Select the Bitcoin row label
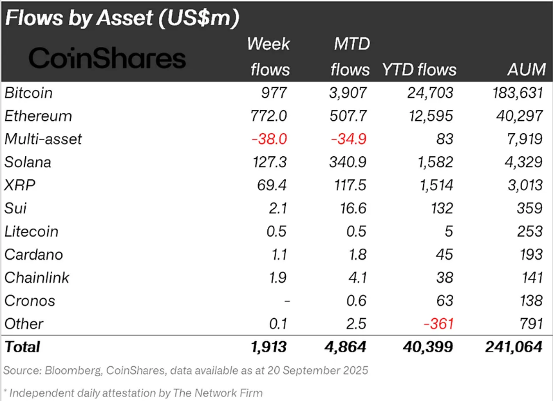 (28, 93)
